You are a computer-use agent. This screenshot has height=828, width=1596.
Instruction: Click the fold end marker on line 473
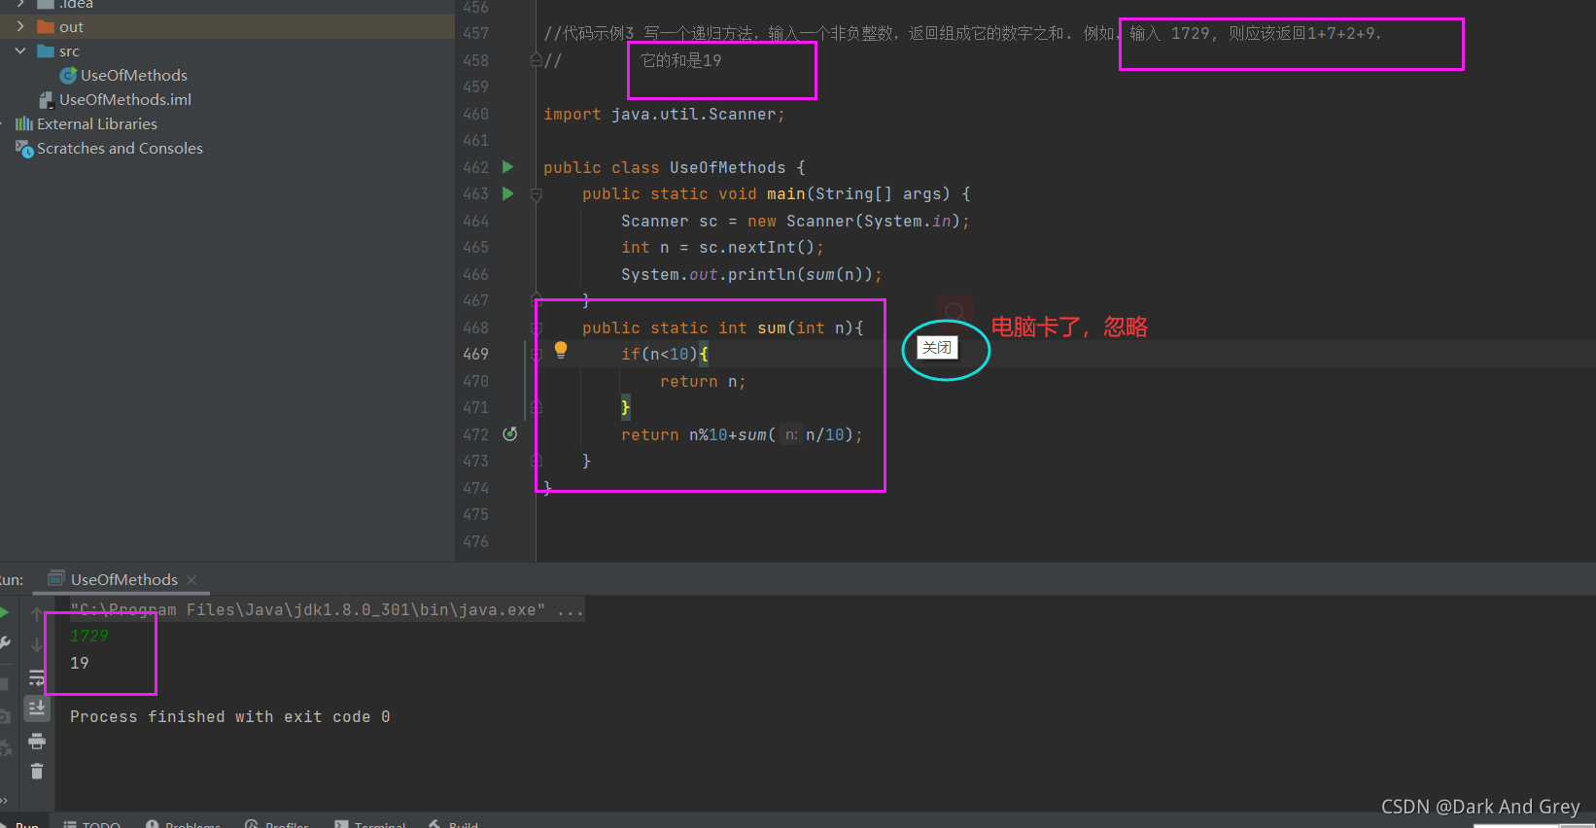tap(537, 461)
